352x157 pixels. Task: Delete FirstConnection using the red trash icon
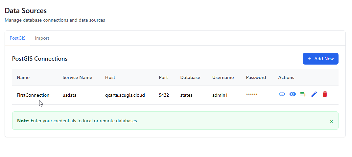tap(325, 94)
